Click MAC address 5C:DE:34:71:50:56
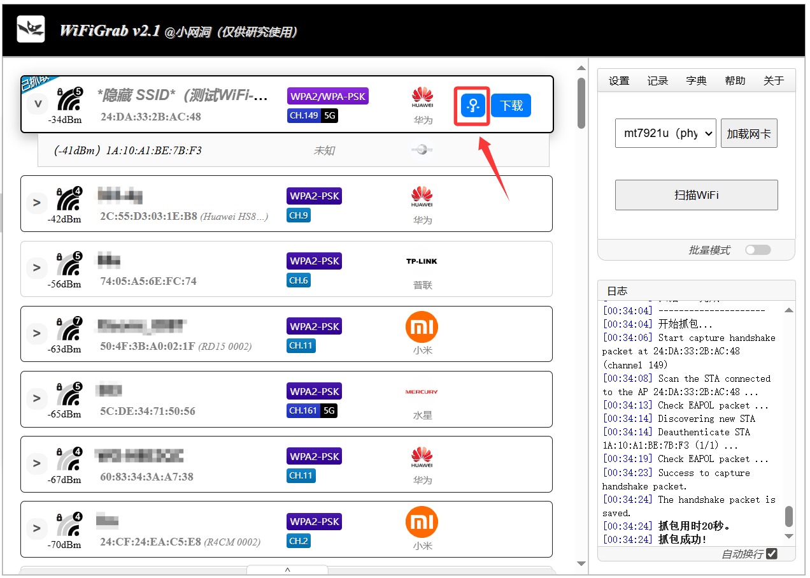 [148, 411]
